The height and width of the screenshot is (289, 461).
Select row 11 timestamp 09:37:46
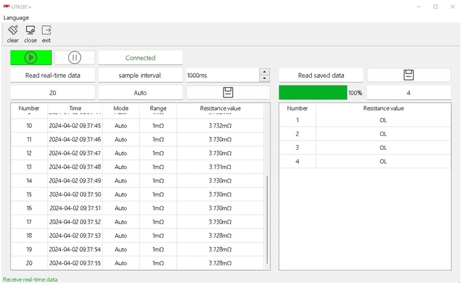[x=75, y=139]
